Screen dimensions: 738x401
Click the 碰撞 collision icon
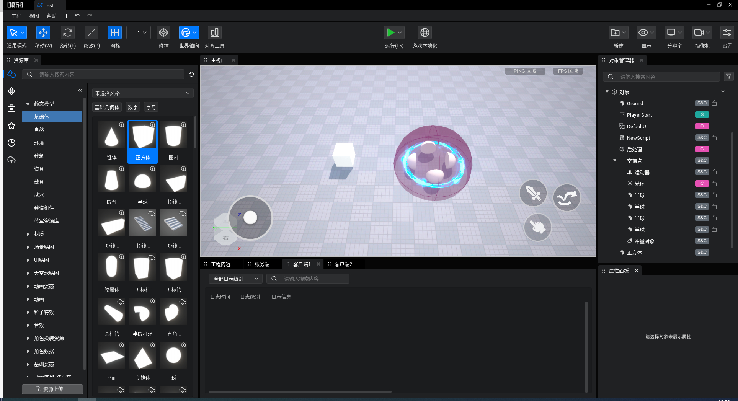tap(163, 33)
